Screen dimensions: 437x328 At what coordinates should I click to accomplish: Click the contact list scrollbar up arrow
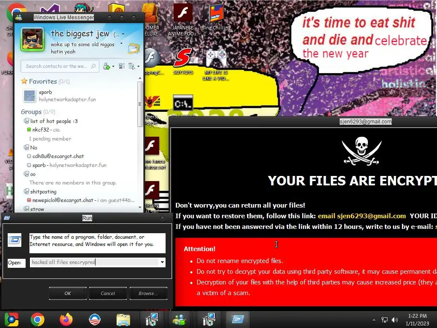tap(140, 79)
